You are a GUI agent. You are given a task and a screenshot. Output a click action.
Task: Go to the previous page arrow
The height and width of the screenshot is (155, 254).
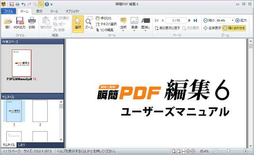(x=162, y=20)
